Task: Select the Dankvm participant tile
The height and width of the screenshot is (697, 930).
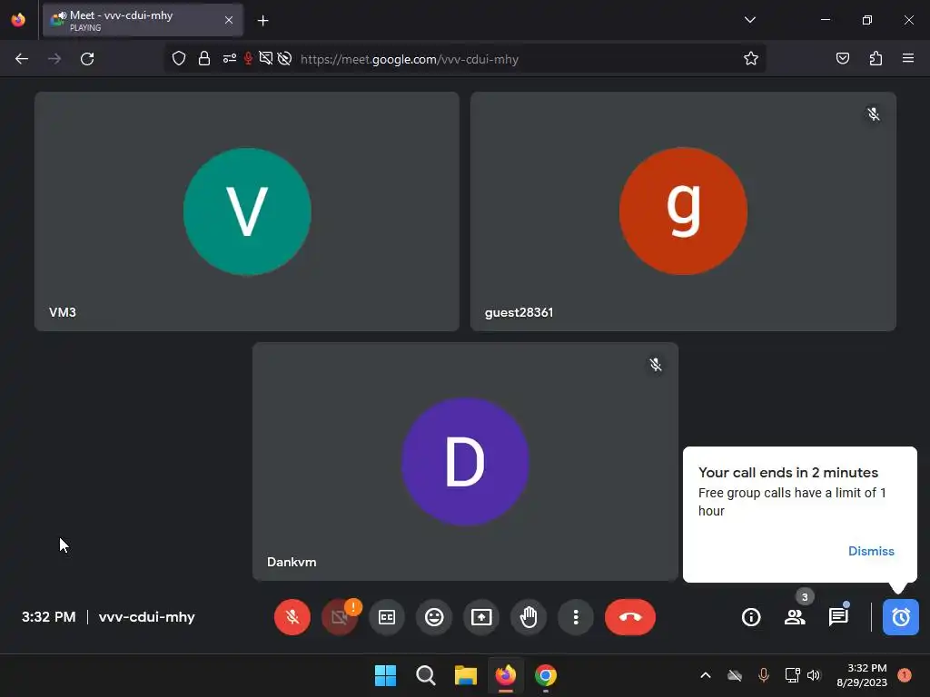Action: (465, 461)
